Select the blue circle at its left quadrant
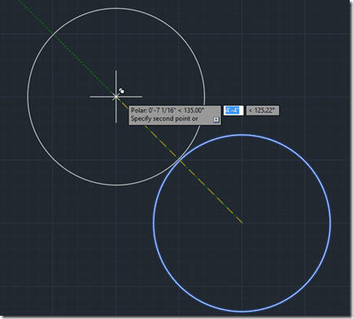The image size is (353, 319). 154,223
